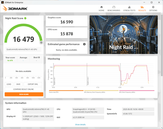163x129 pixels.
Task: Click the SAVE button
Action: (x=18, y=84)
